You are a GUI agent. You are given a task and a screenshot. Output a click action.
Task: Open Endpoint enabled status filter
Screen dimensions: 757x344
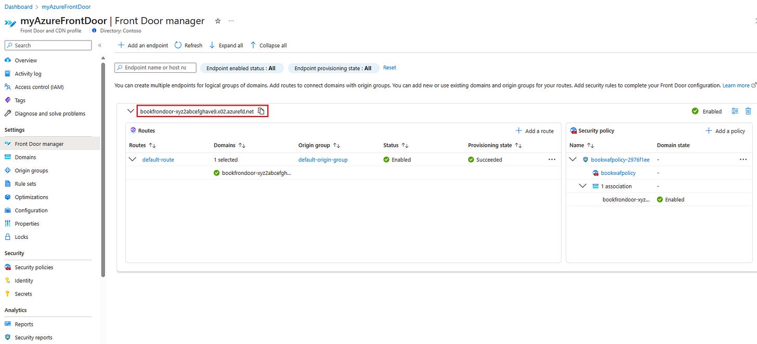[241, 68]
